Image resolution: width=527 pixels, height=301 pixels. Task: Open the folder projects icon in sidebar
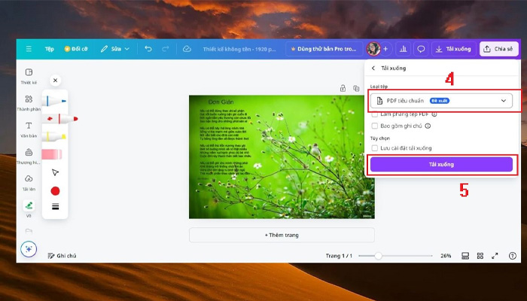(29, 231)
